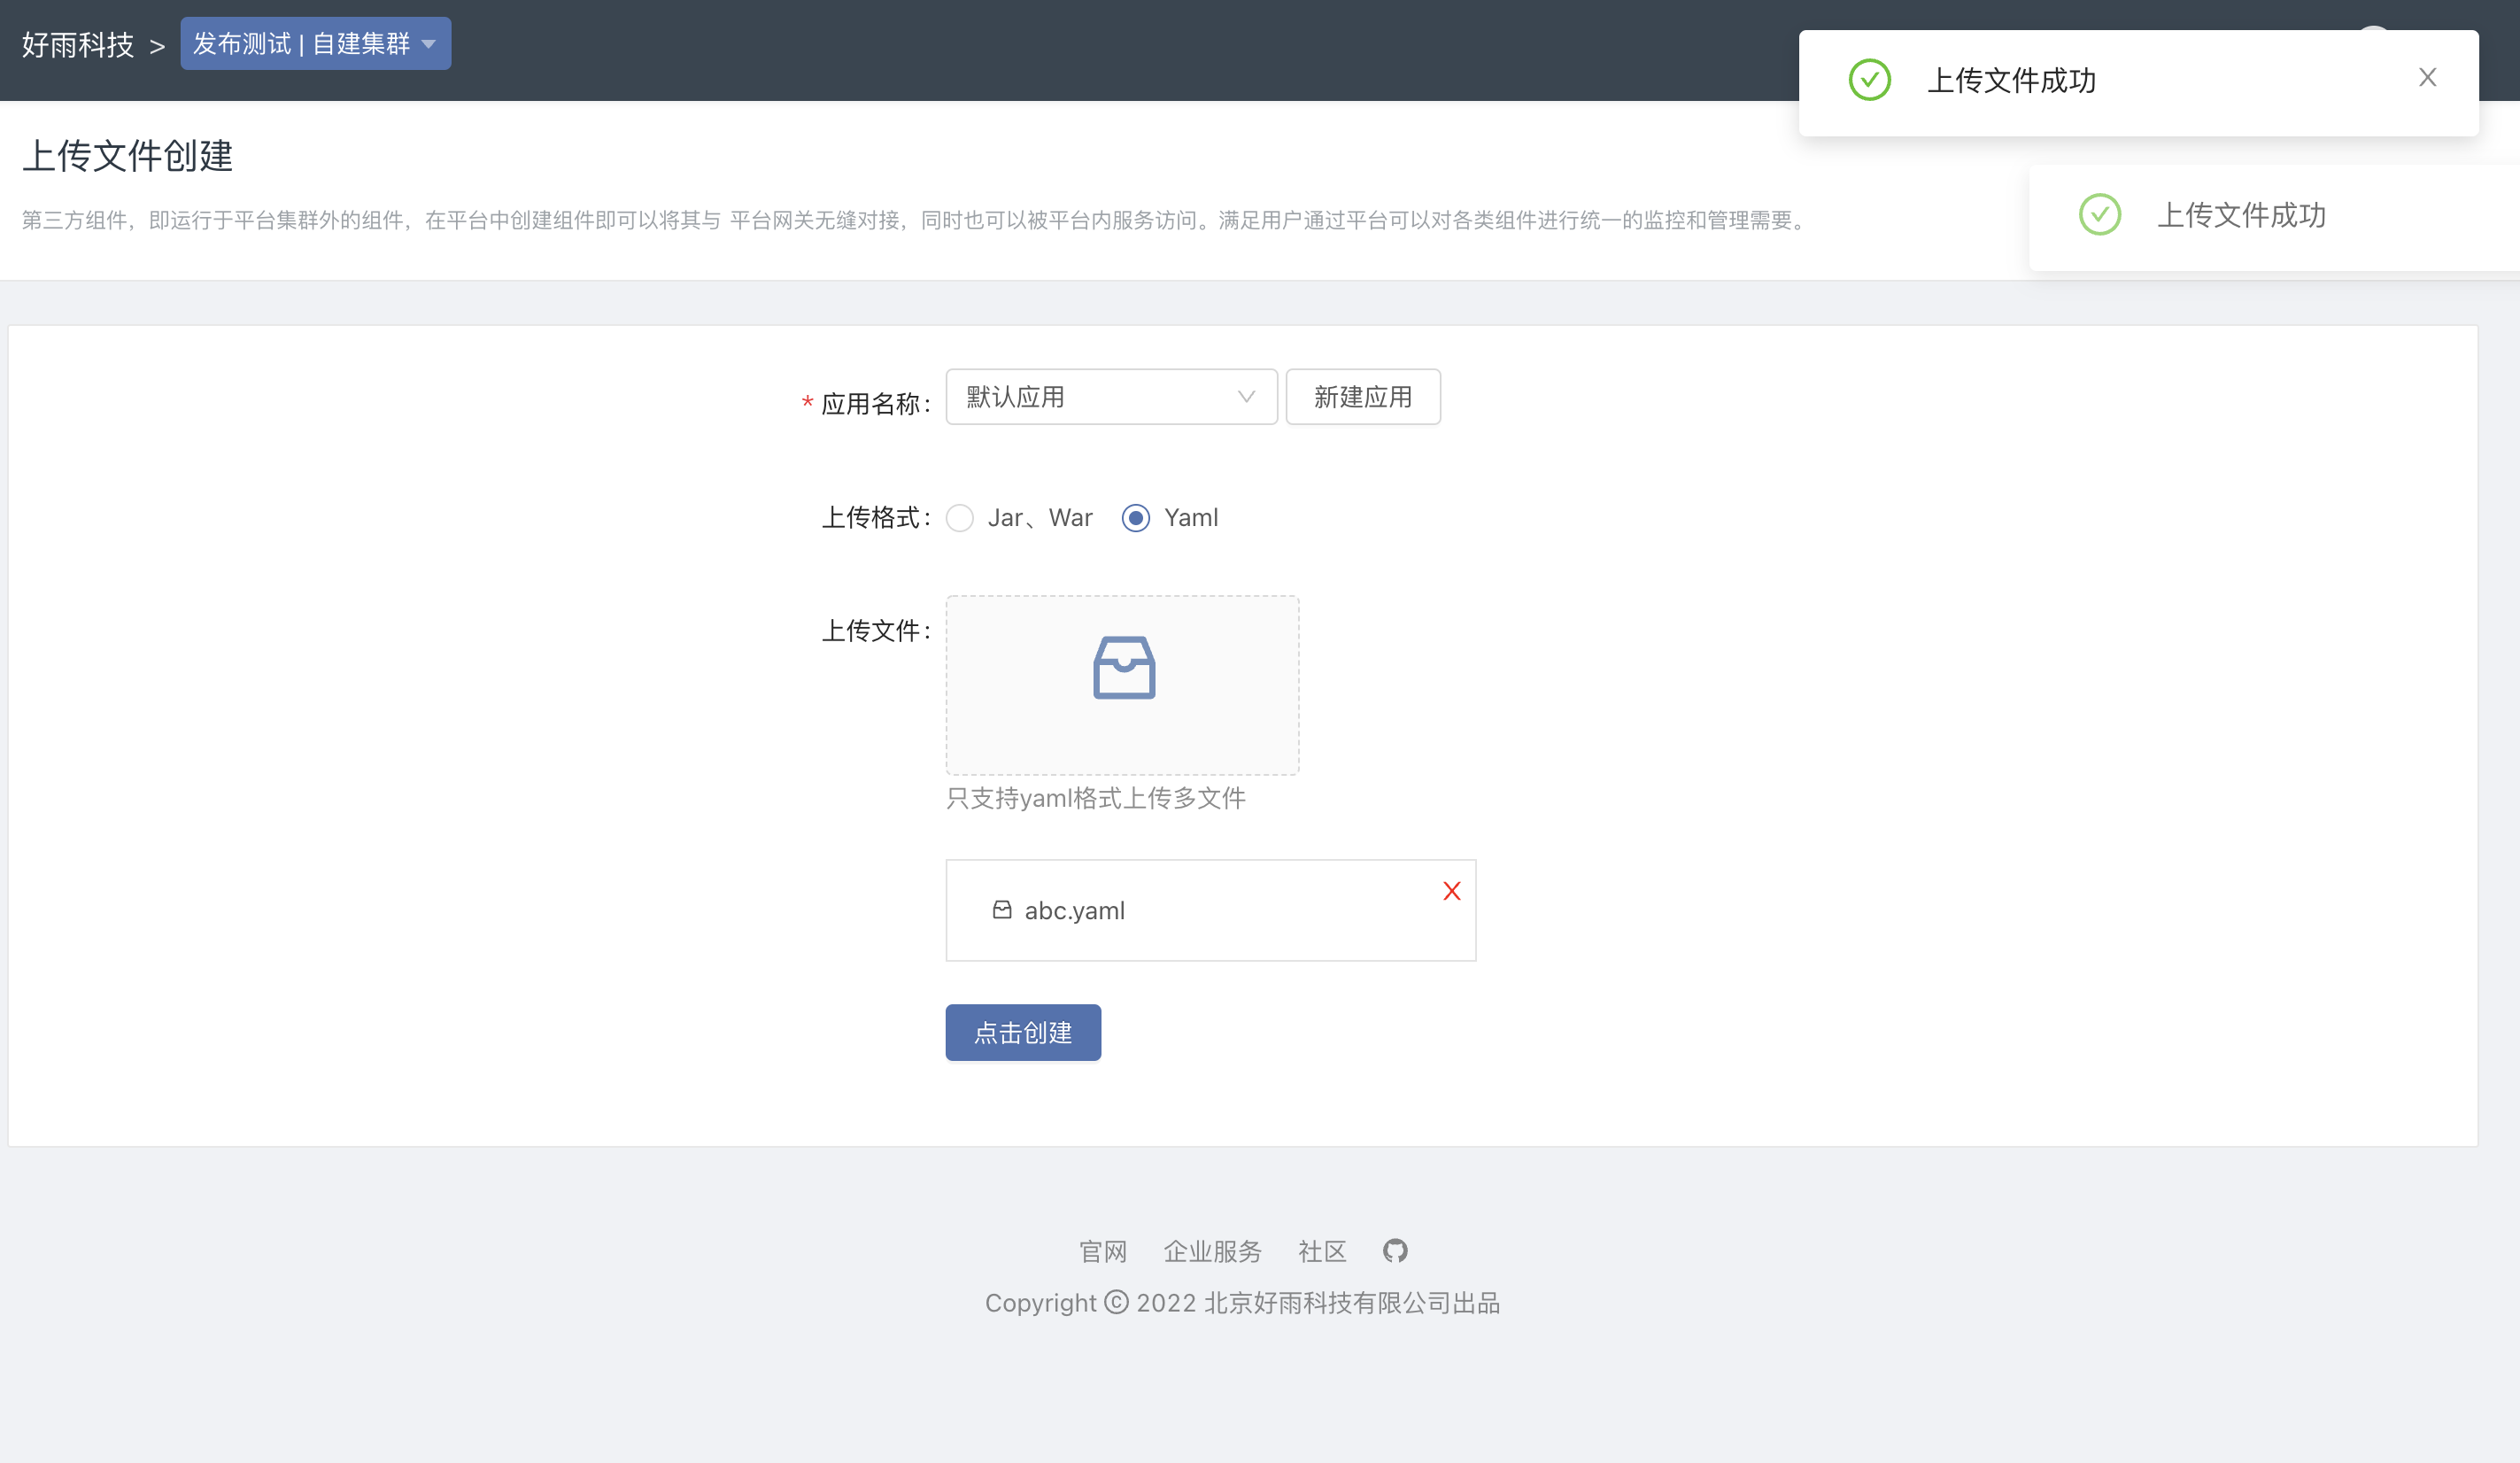Go to 好雨科技 in the breadcrumb

click(x=78, y=45)
